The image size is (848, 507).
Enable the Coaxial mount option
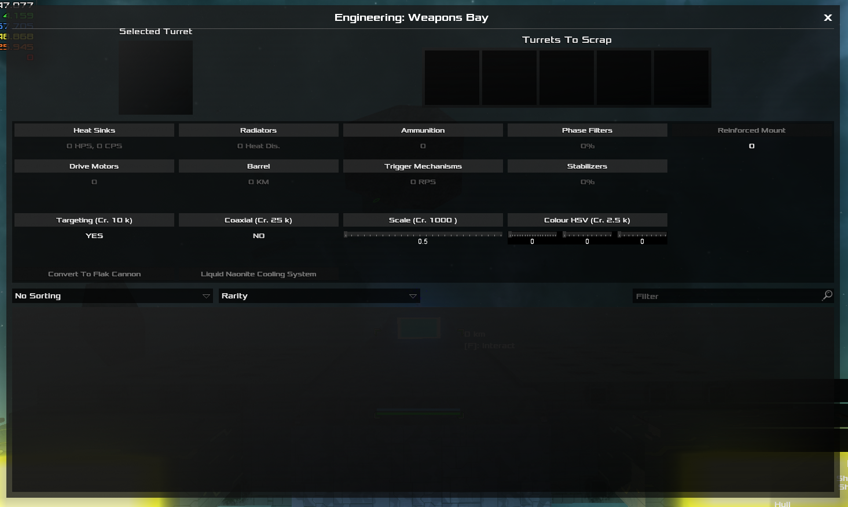point(259,220)
